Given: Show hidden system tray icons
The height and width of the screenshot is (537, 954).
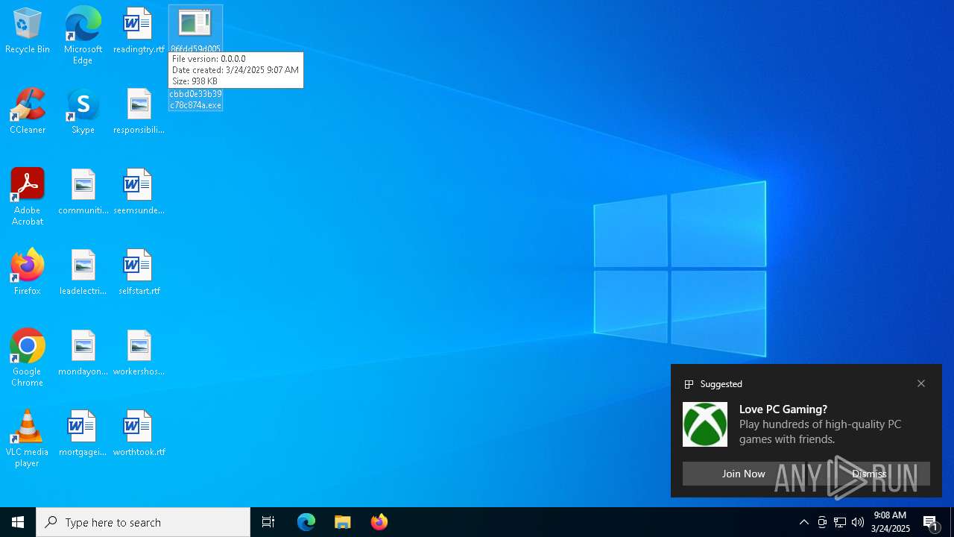Looking at the screenshot, I should coord(803,522).
